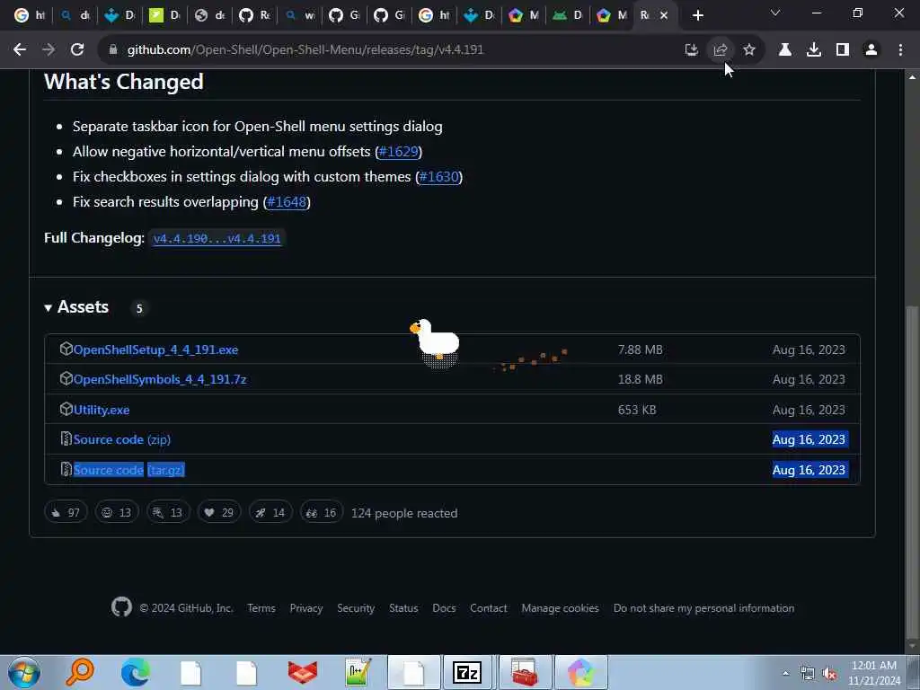Screen dimensions: 920x690
Task: Open Do not share my personal information
Action: [704, 608]
